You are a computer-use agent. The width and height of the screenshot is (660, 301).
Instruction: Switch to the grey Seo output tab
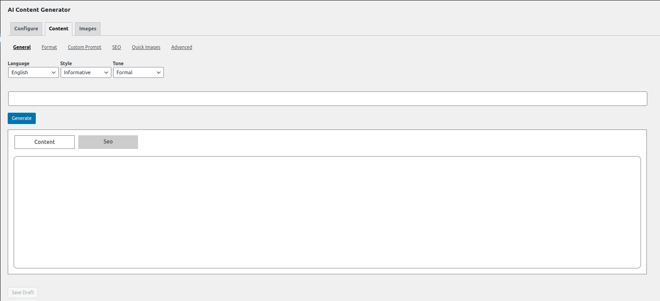[x=108, y=142]
